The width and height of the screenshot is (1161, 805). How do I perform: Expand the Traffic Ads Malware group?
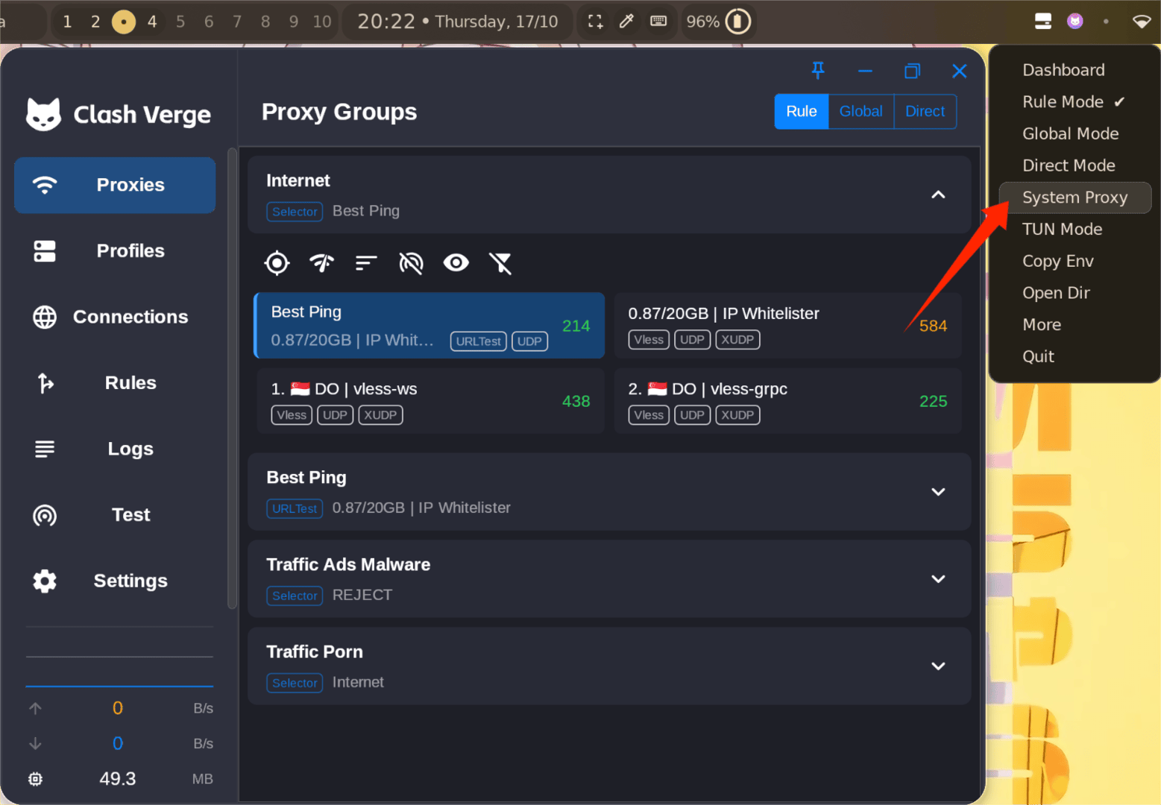tap(938, 579)
